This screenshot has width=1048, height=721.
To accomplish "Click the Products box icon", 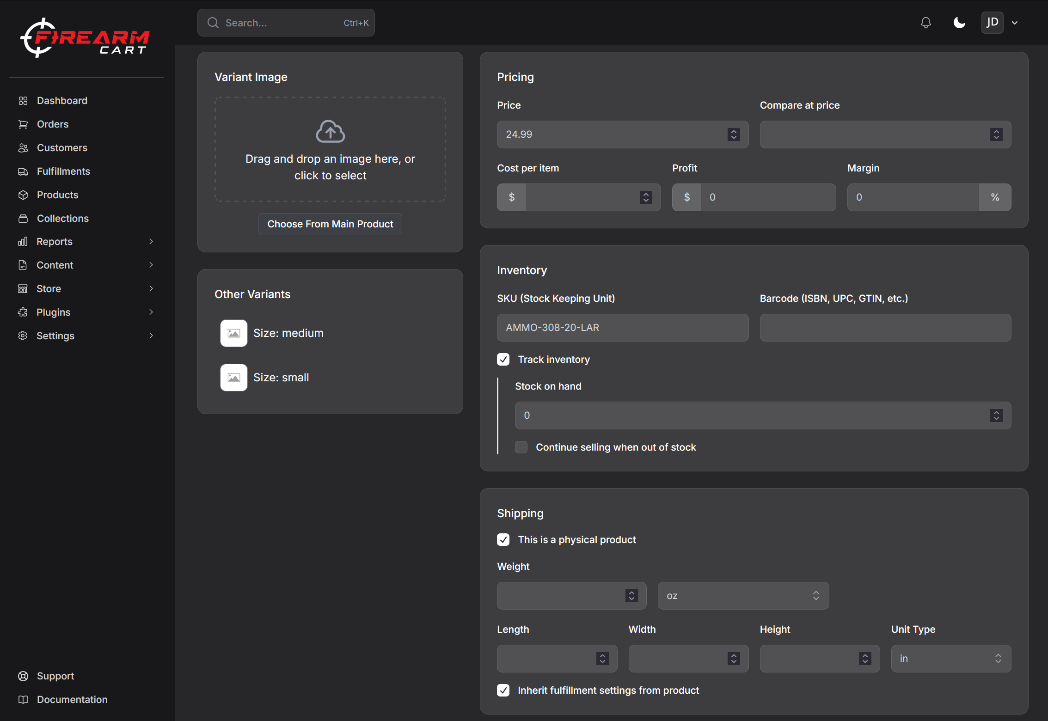I will pos(23,195).
